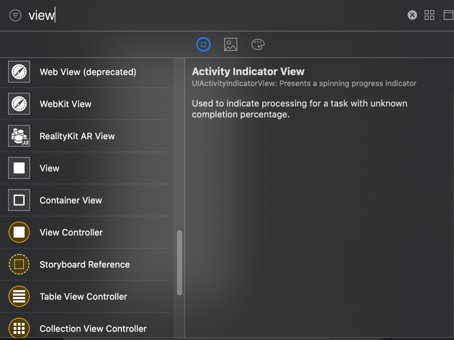Select the RealityKit AR View icon

[19, 136]
